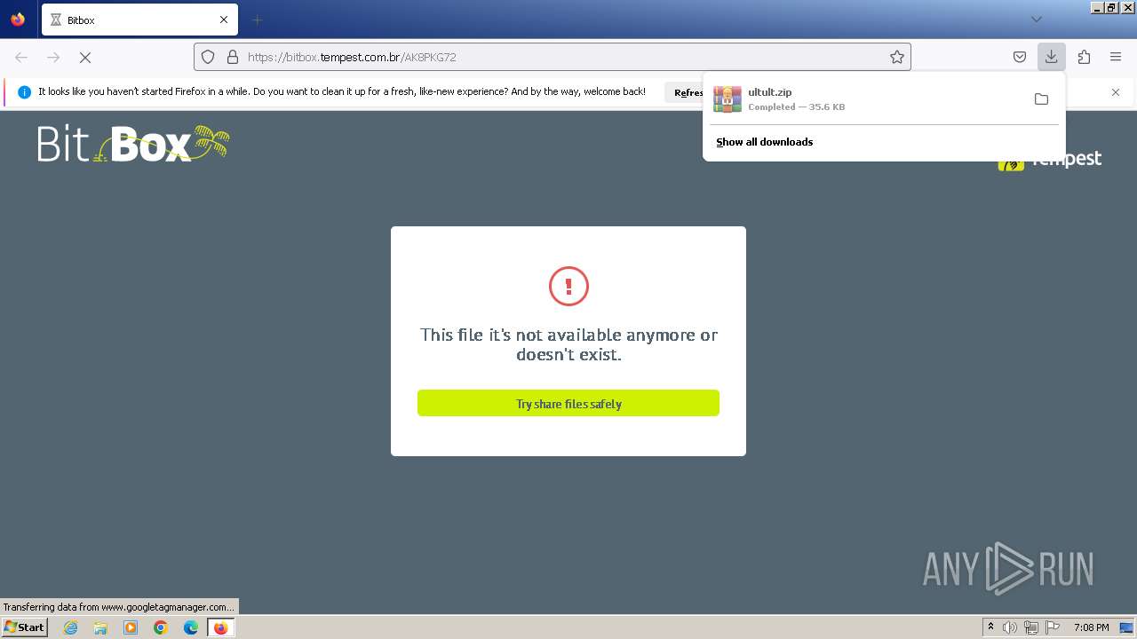The width and height of the screenshot is (1137, 639).
Task: Go back with the back arrow
Action: pos(21,57)
